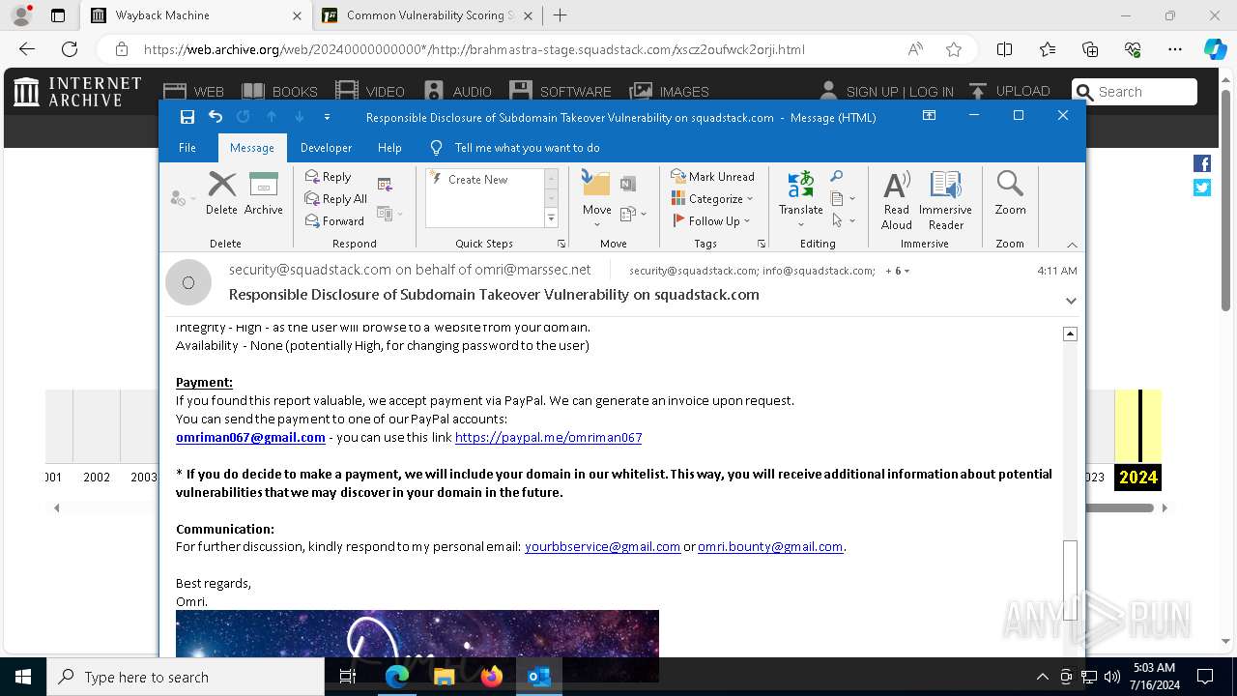Open the Related items dropdown in Editing
The width and height of the screenshot is (1237, 696).
click(843, 198)
